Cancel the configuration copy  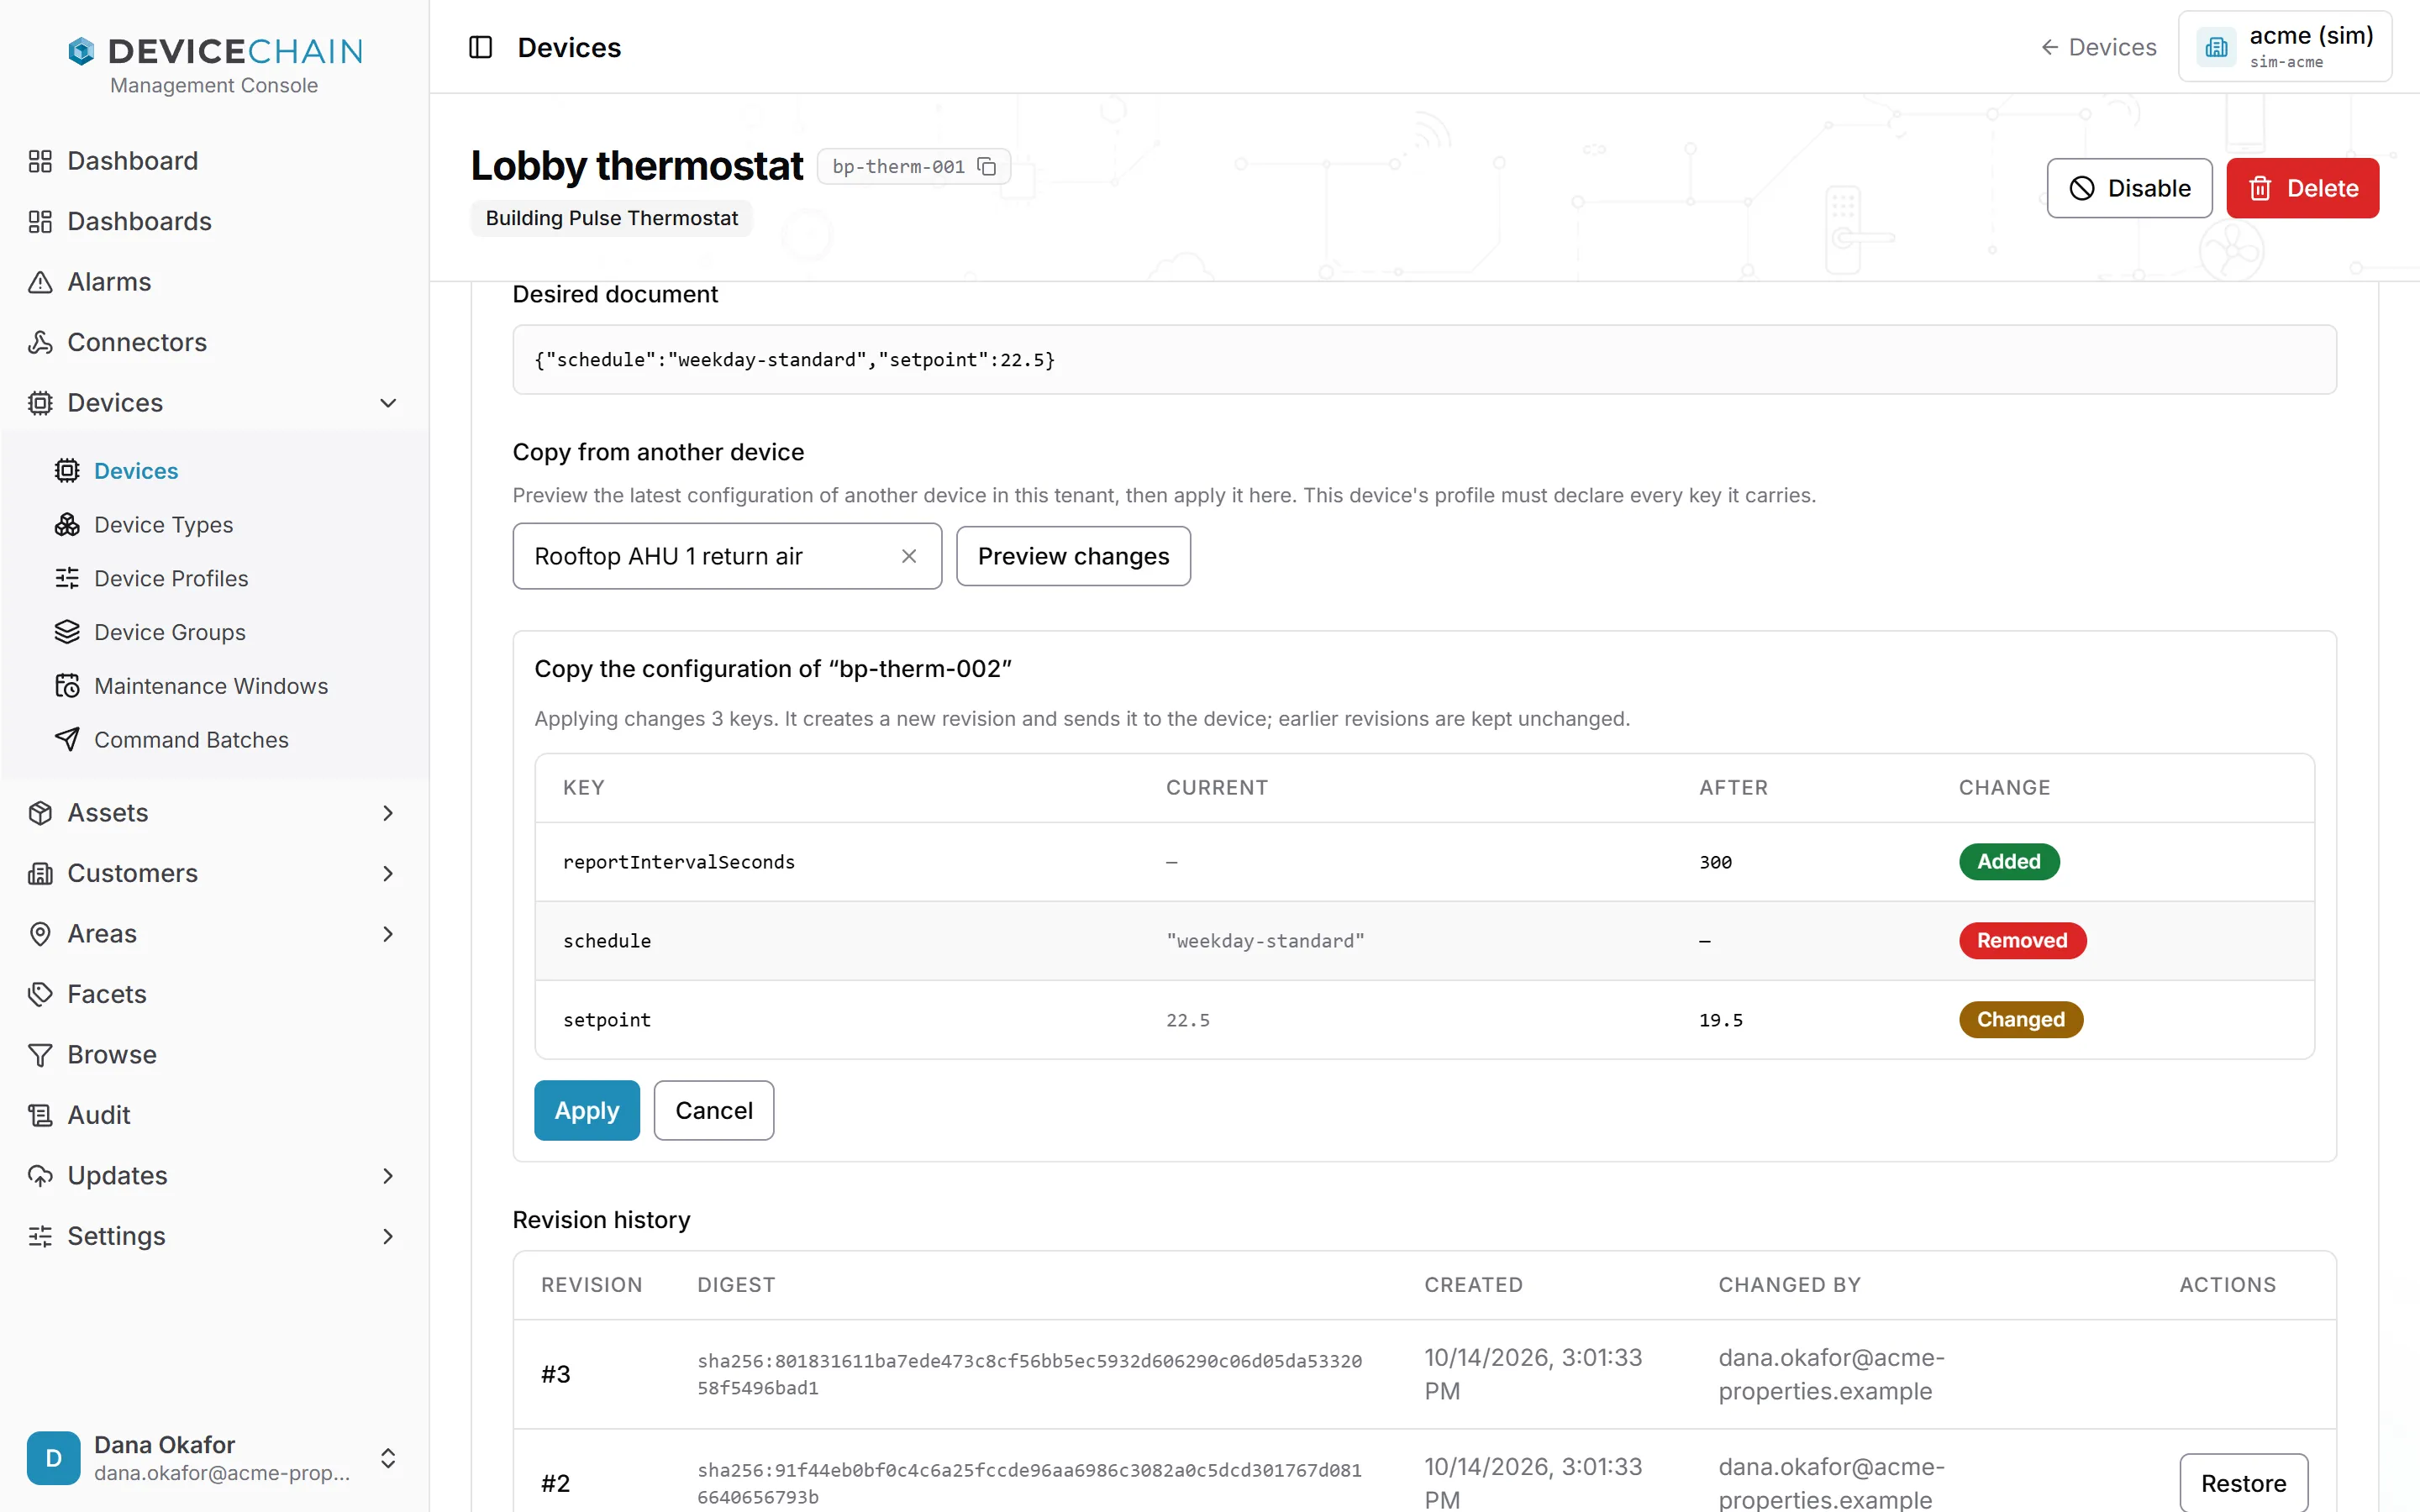(714, 1110)
